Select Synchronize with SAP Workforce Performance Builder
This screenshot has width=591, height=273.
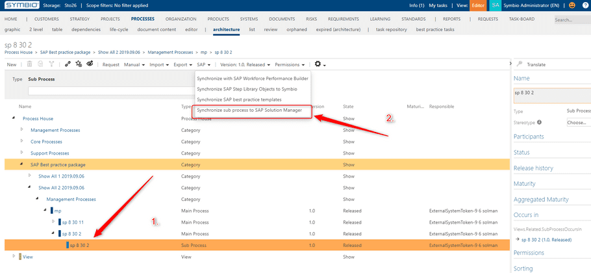(253, 79)
